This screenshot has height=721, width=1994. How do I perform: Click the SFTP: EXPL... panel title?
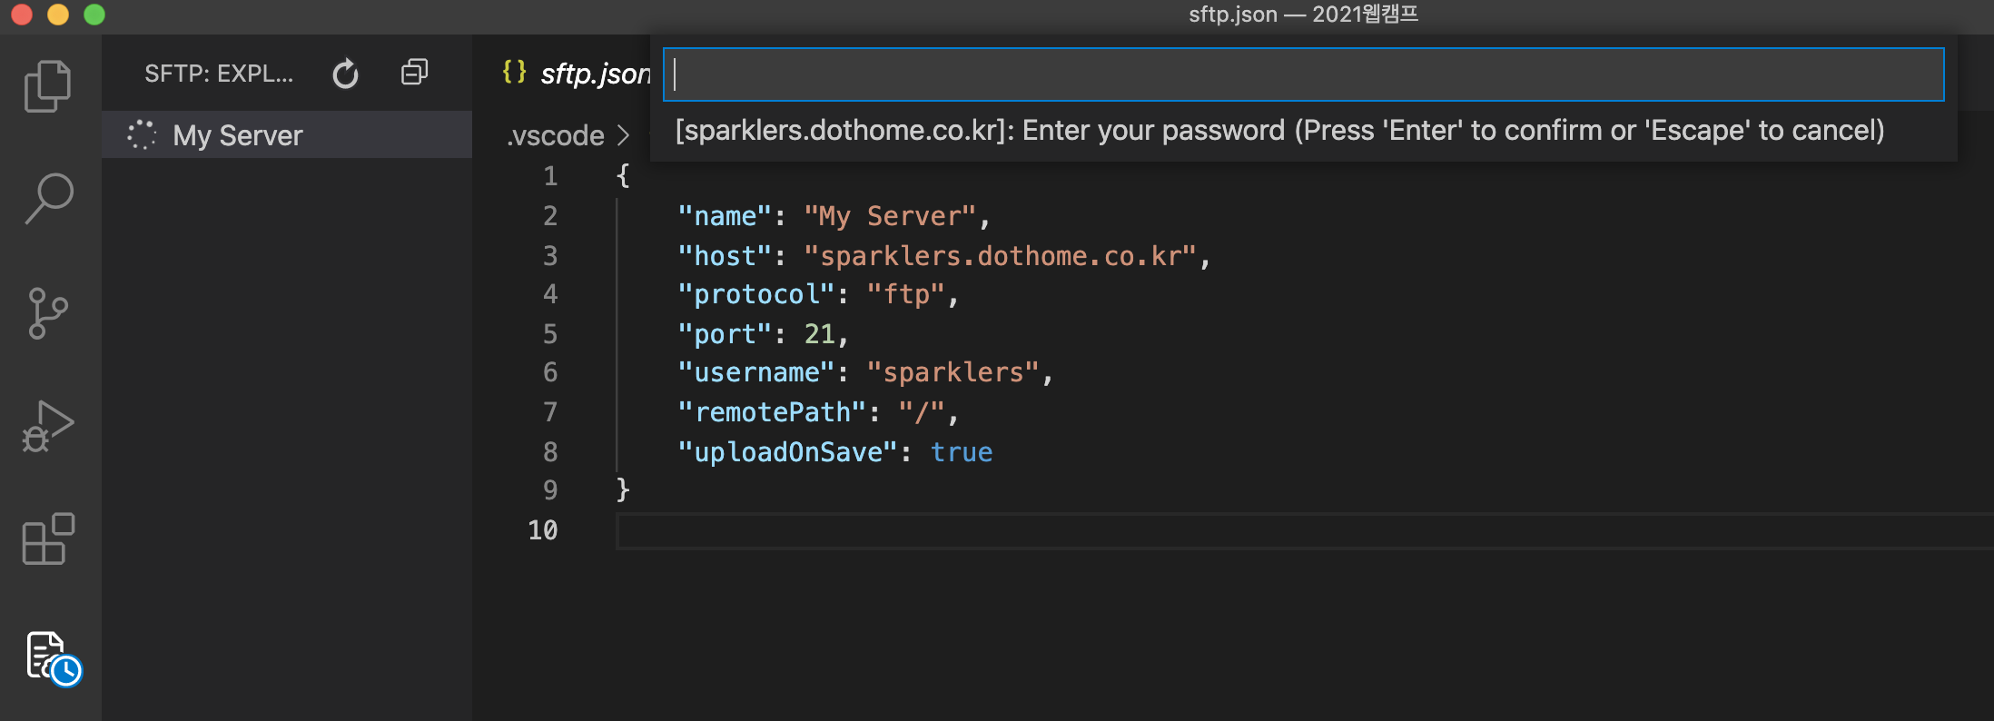pos(219,74)
